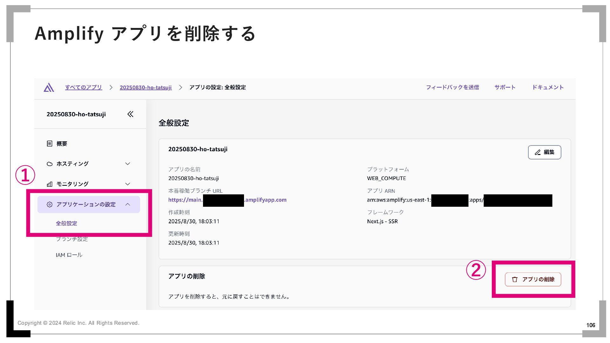
Task: Open IAM ロール submenu item
Action: point(69,255)
